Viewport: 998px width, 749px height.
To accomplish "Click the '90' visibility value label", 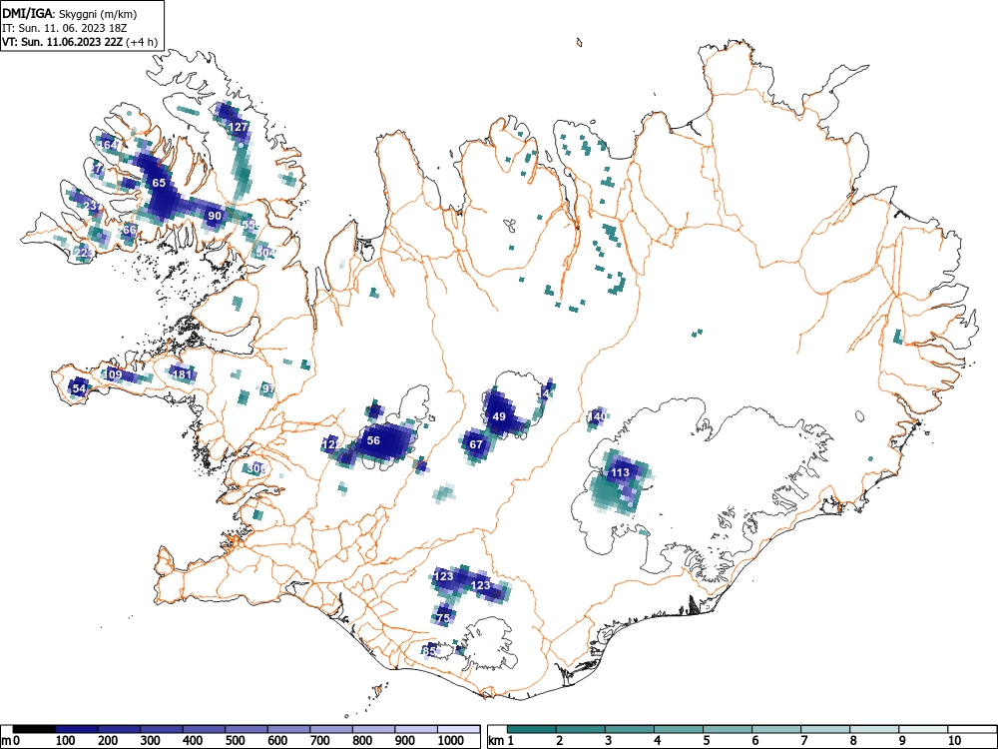I will point(215,216).
